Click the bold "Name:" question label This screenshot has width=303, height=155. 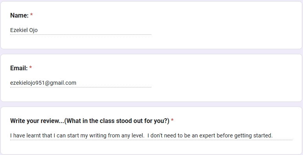point(19,15)
